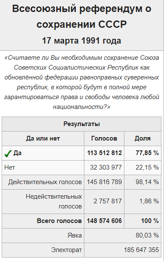Screen dimensions: 164x261
Task: Click the Недействительных голосов row label
Action: [54, 201]
